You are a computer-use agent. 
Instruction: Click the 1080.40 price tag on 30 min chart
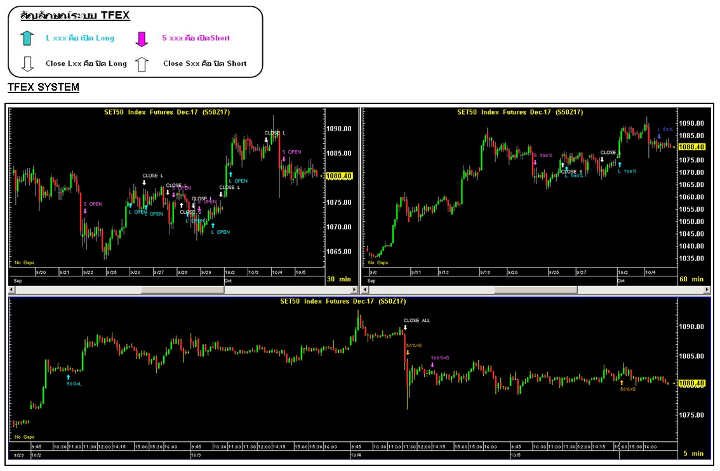[x=339, y=176]
